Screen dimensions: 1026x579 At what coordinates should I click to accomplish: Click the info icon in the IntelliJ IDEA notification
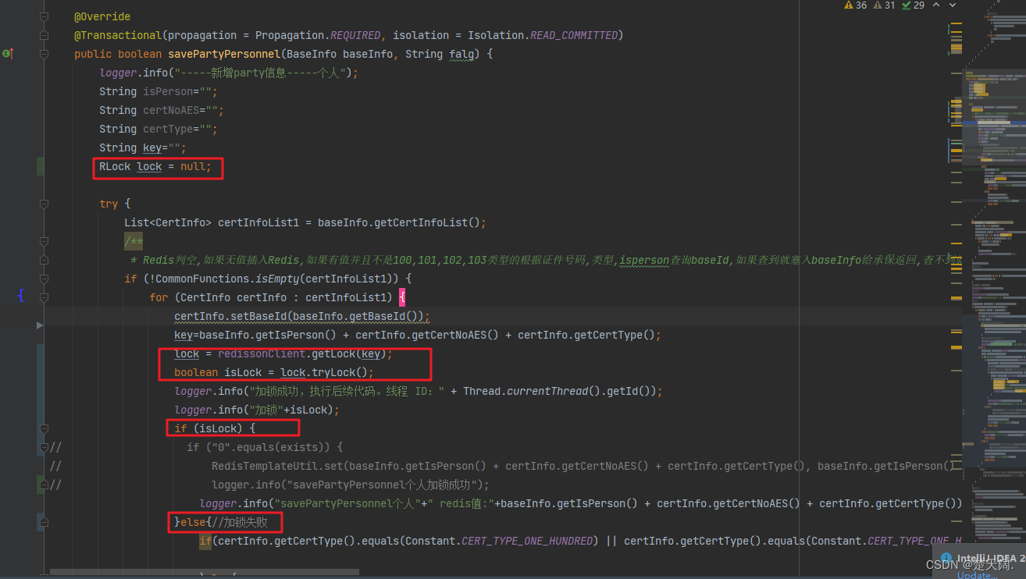(x=947, y=559)
